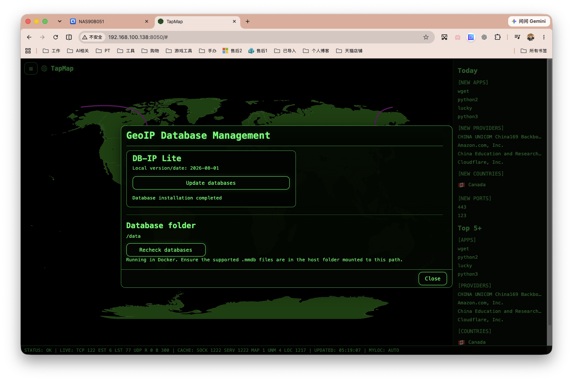Click the '/data' folder path
This screenshot has height=382, width=573.
click(x=133, y=236)
